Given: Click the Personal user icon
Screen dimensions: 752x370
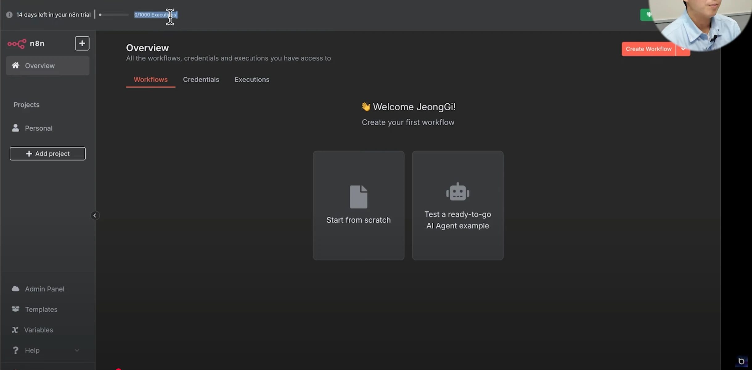Looking at the screenshot, I should [x=15, y=128].
